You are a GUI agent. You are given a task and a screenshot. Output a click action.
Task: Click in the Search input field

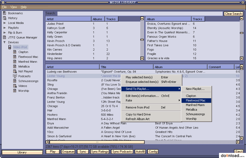[140, 14]
